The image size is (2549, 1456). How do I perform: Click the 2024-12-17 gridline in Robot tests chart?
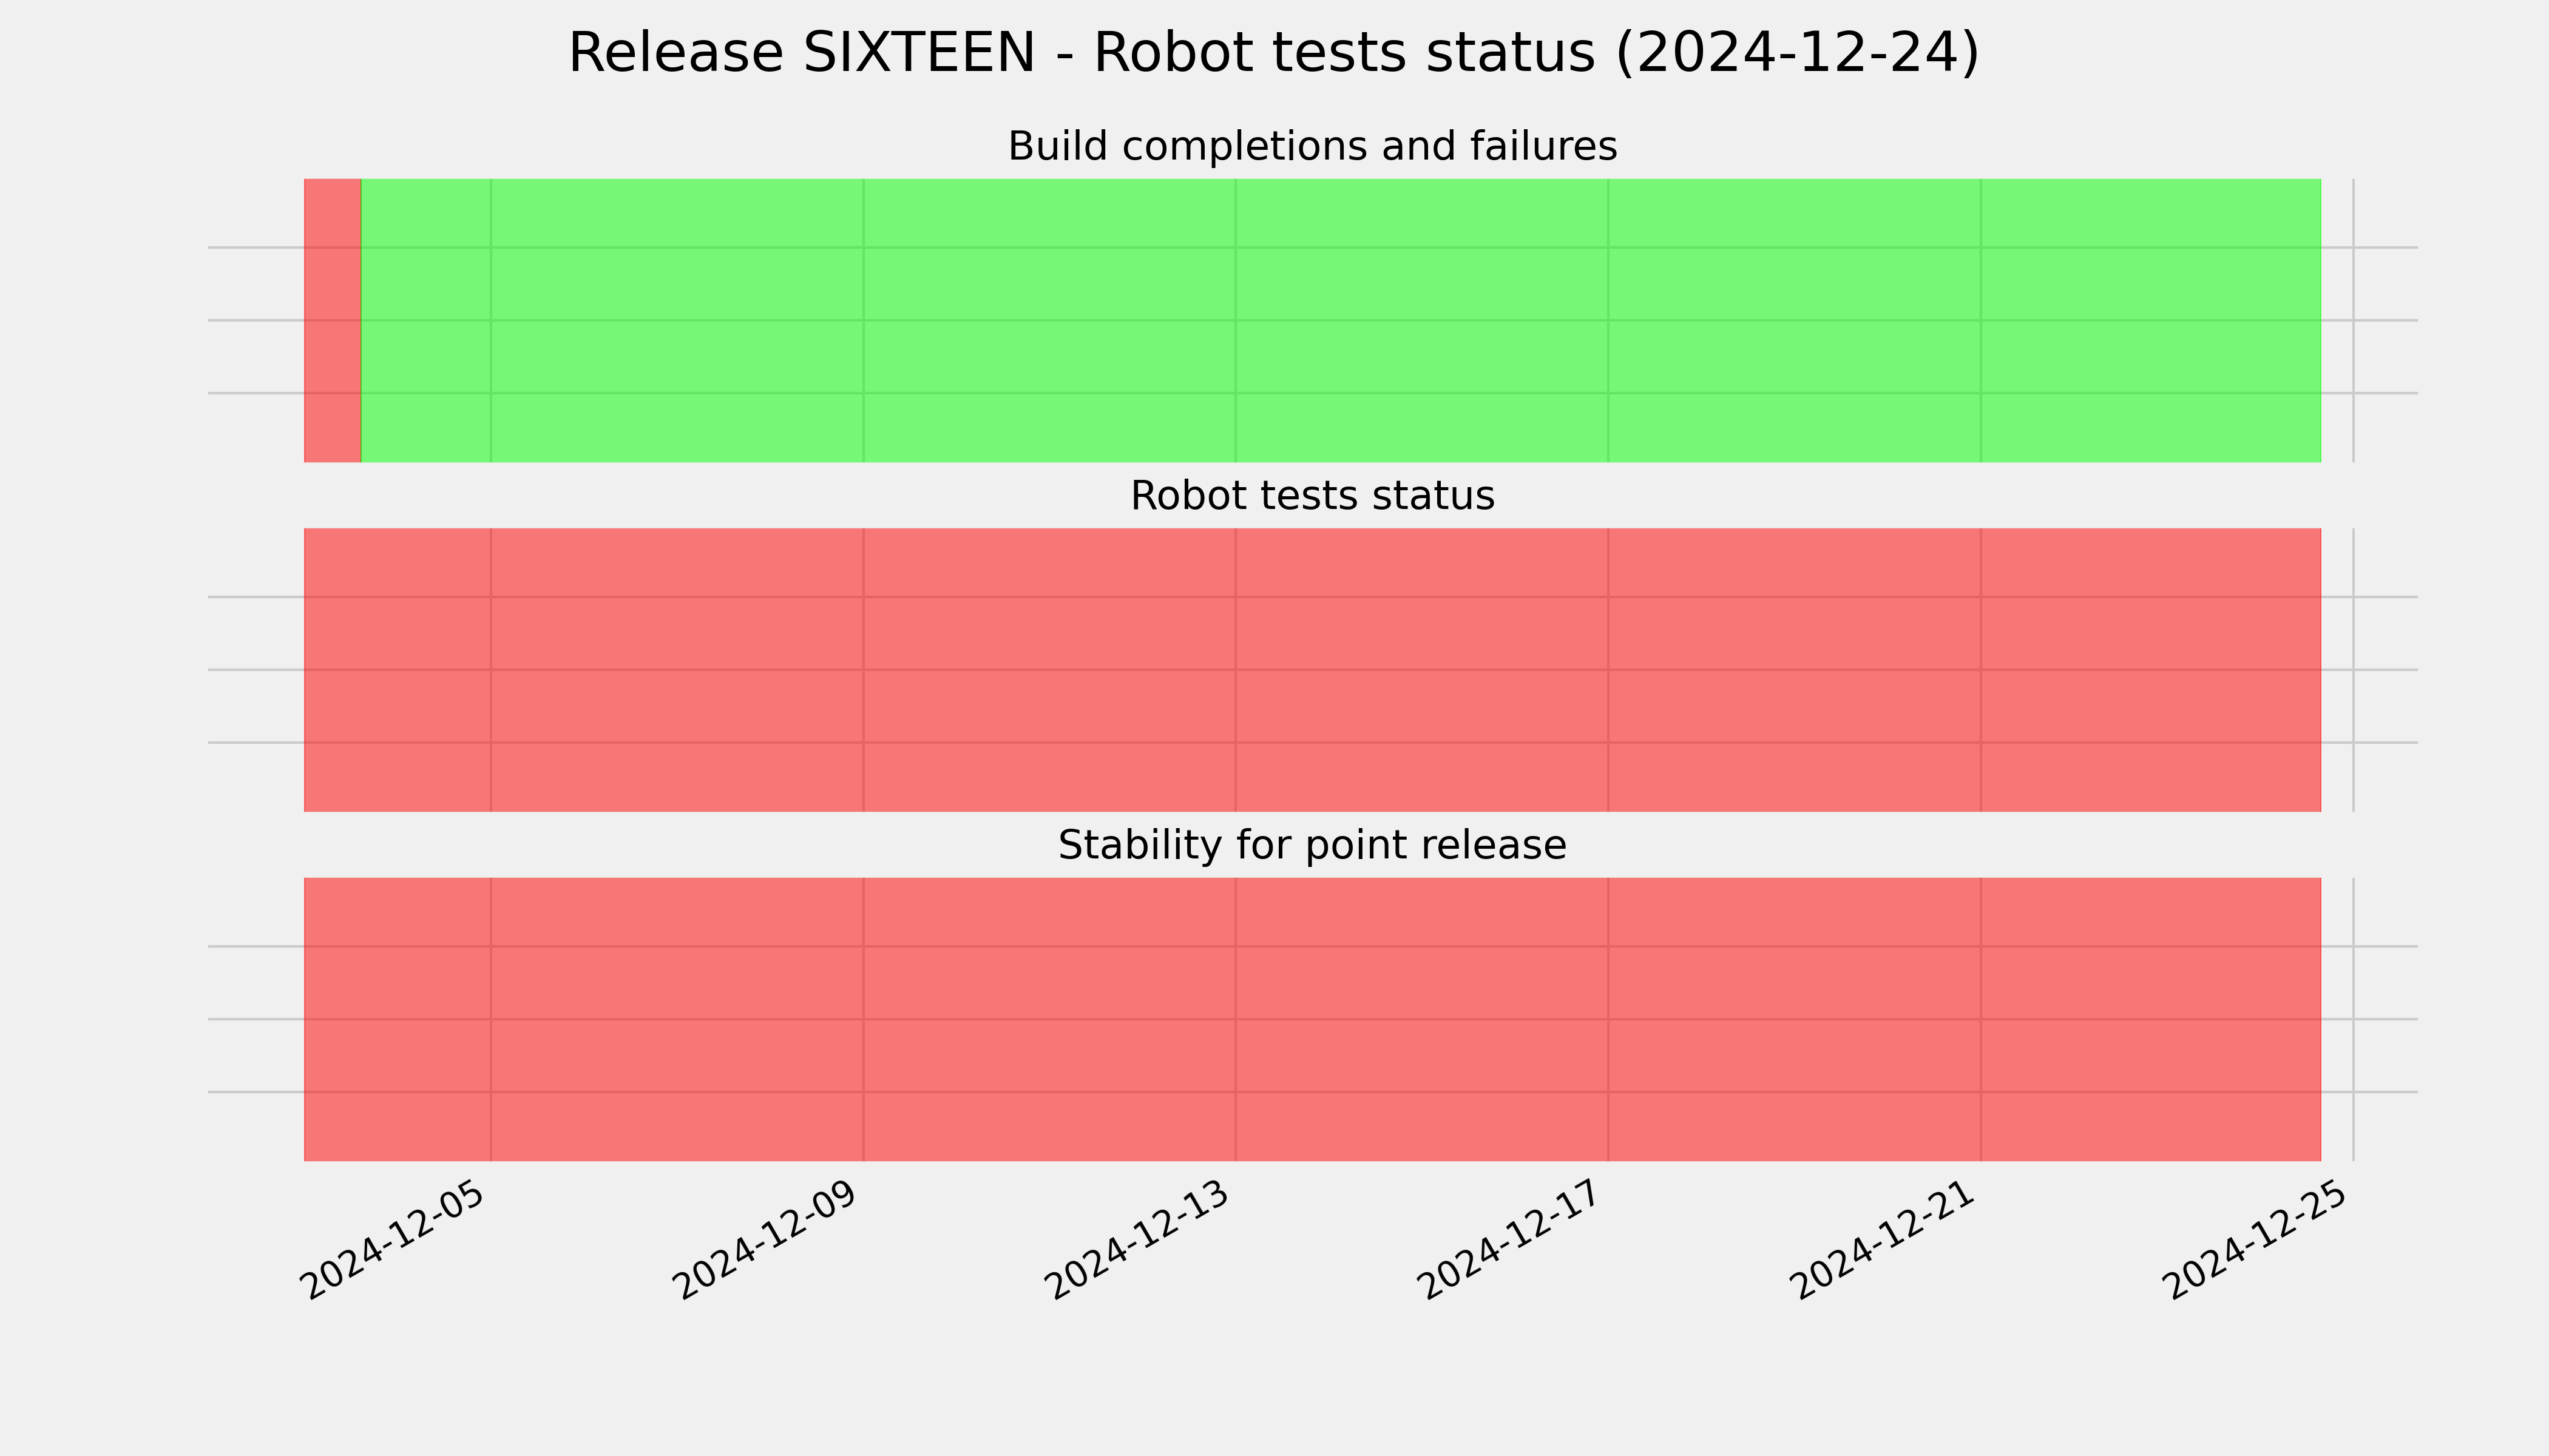pos(1608,670)
